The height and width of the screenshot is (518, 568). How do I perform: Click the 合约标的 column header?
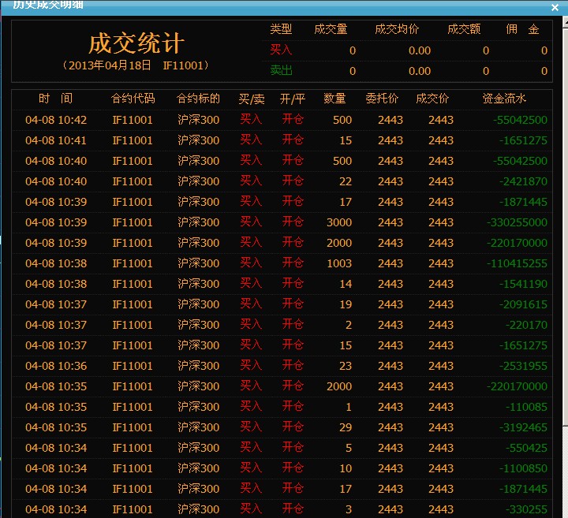click(198, 99)
